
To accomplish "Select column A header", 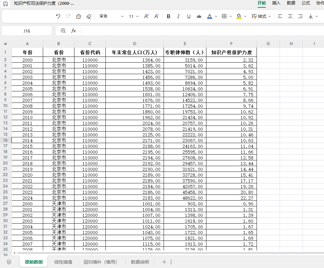I will [x=27, y=43].
